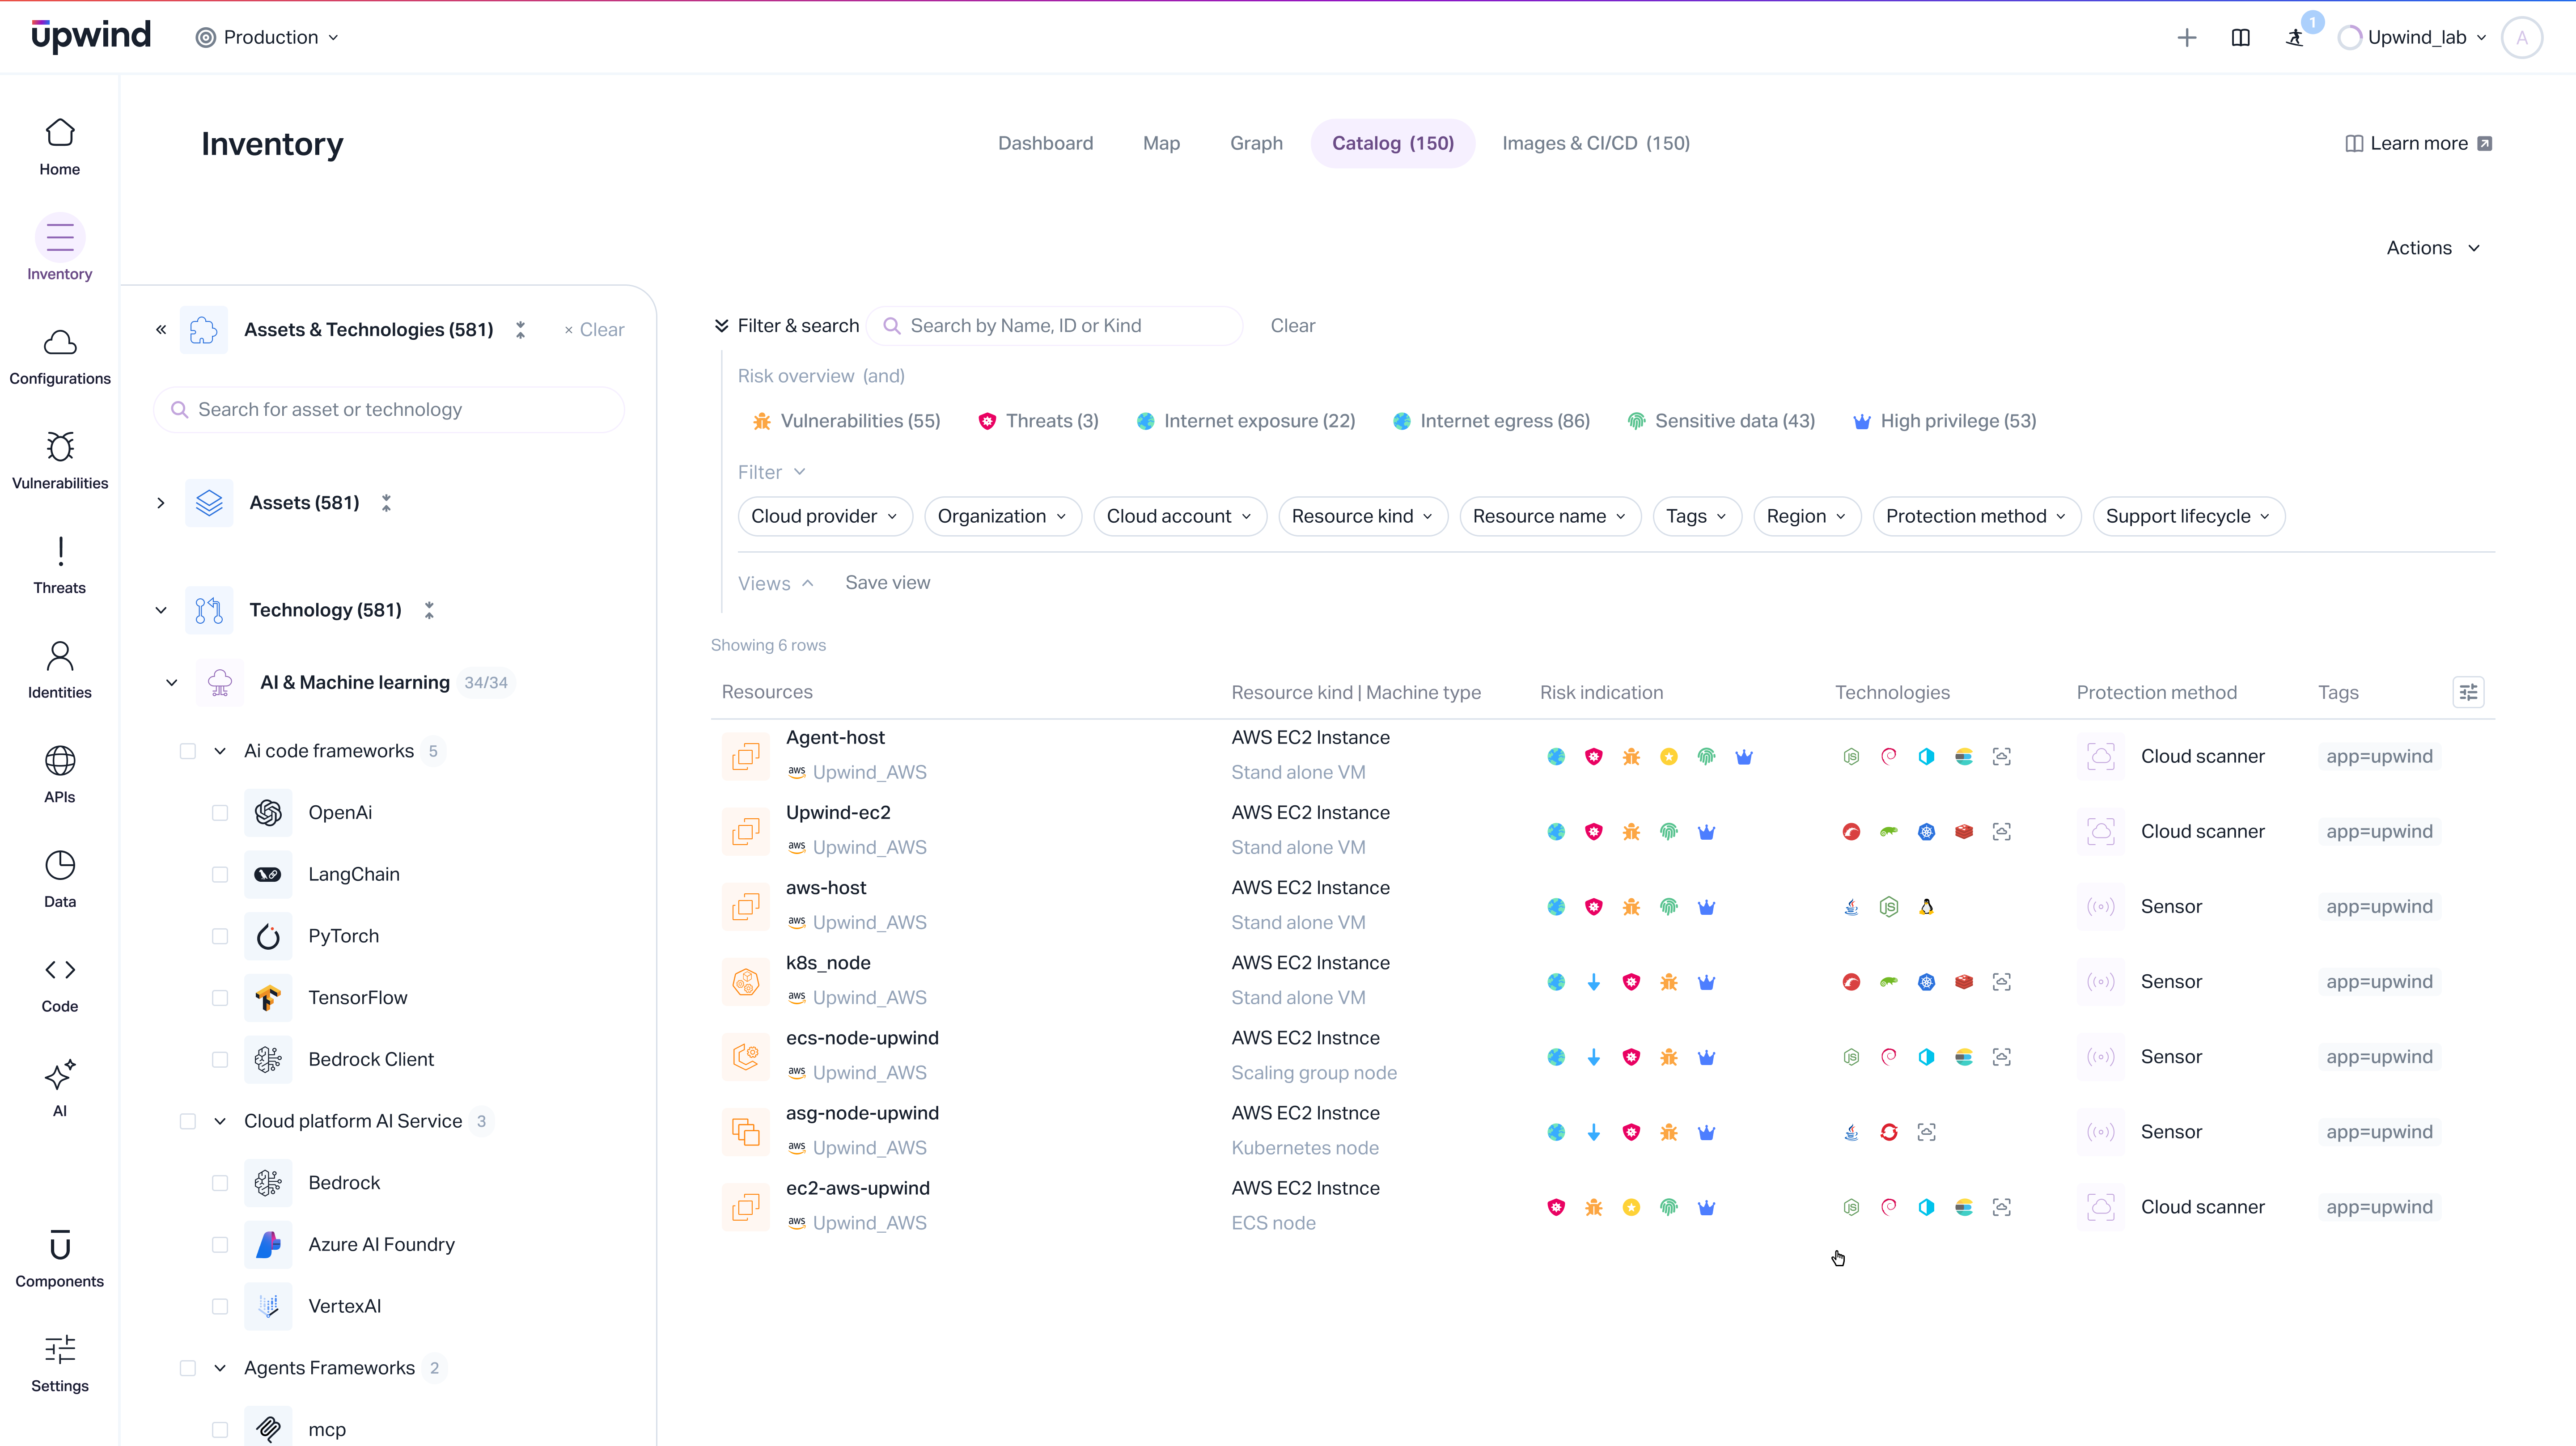Switch to the Dashboard tab

click(1045, 143)
